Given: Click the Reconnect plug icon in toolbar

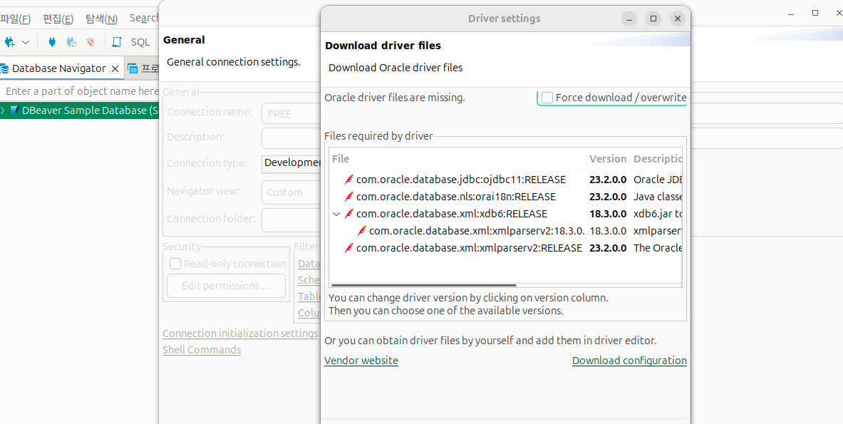Looking at the screenshot, I should [x=71, y=42].
